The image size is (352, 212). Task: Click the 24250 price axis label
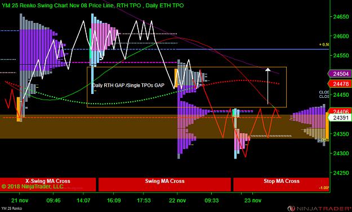tap(341, 173)
